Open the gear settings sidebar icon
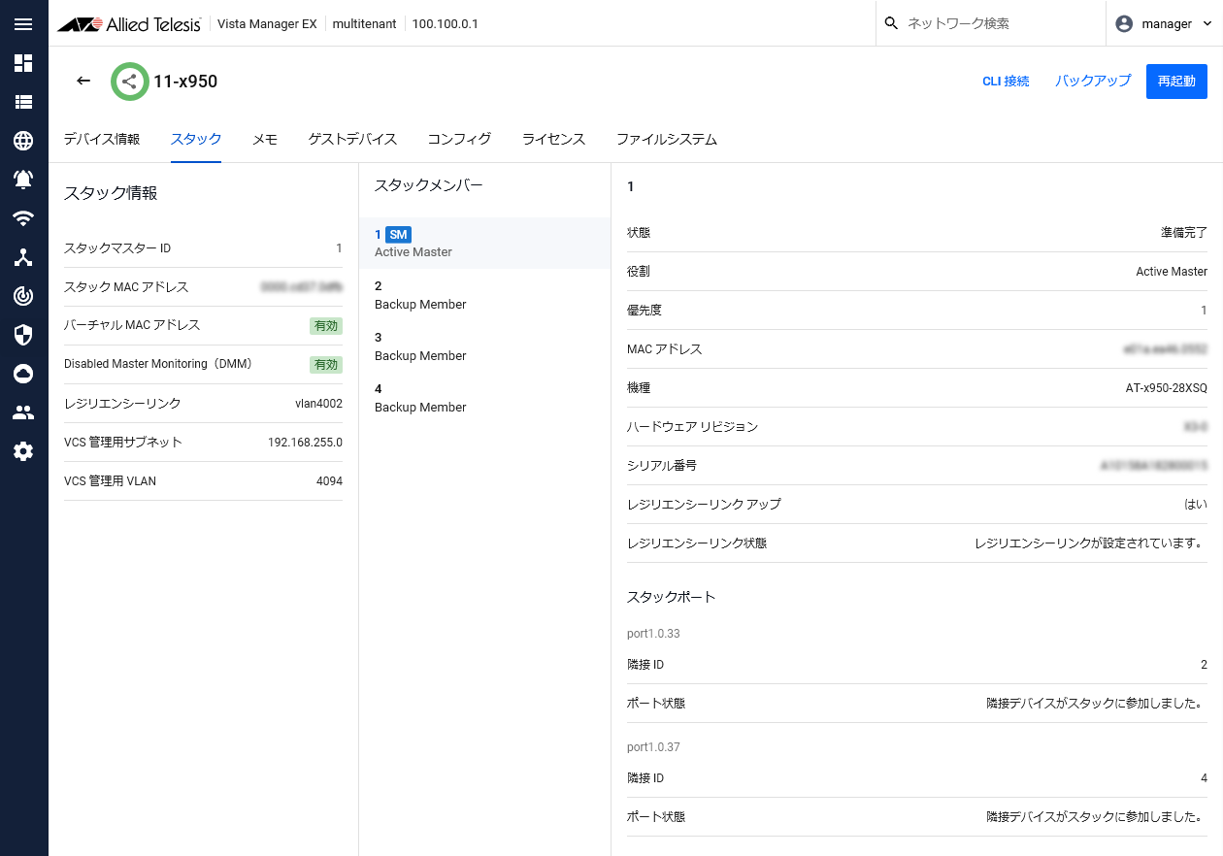Viewport: 1223px width, 856px height. coord(23,451)
